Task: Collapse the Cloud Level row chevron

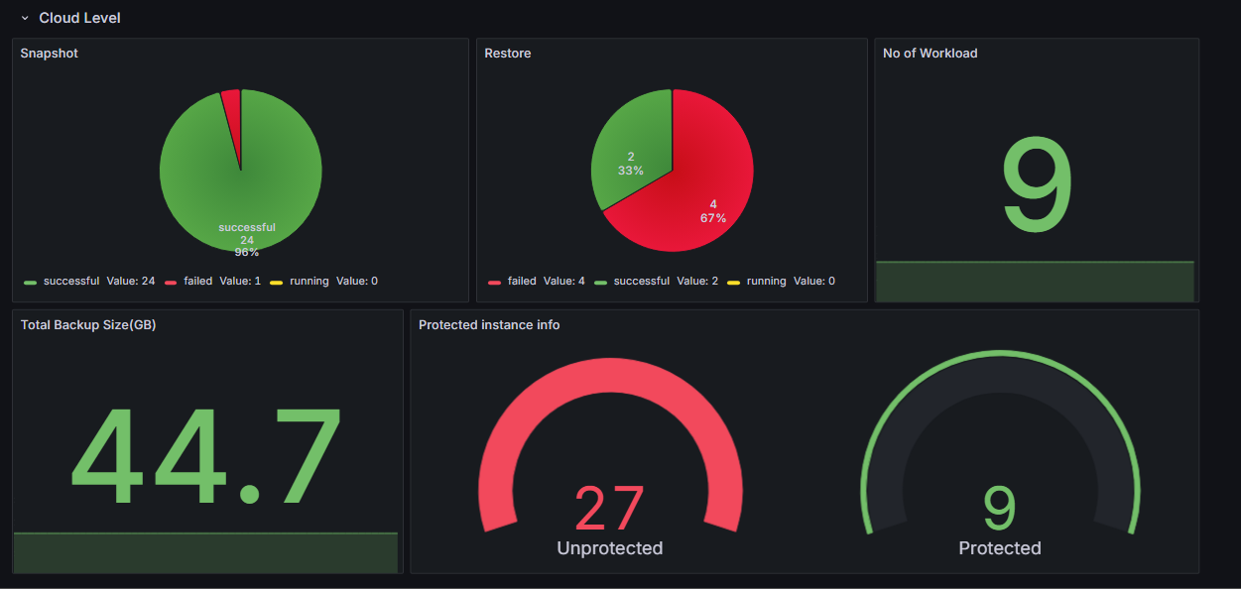Action: [25, 18]
